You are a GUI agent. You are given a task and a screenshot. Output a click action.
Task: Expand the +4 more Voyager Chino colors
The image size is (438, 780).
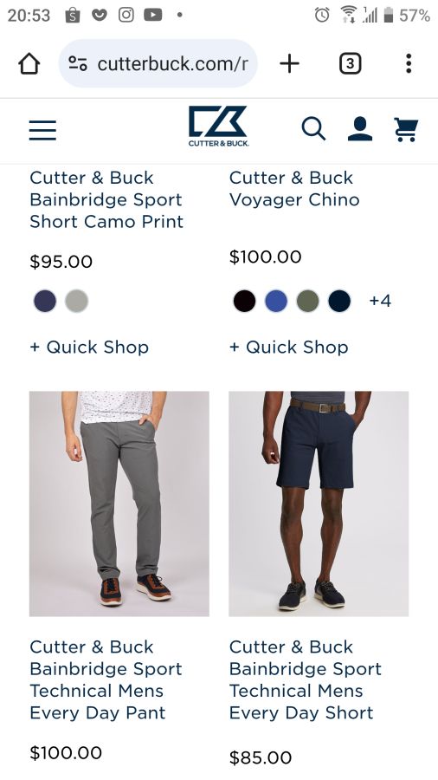pos(380,301)
